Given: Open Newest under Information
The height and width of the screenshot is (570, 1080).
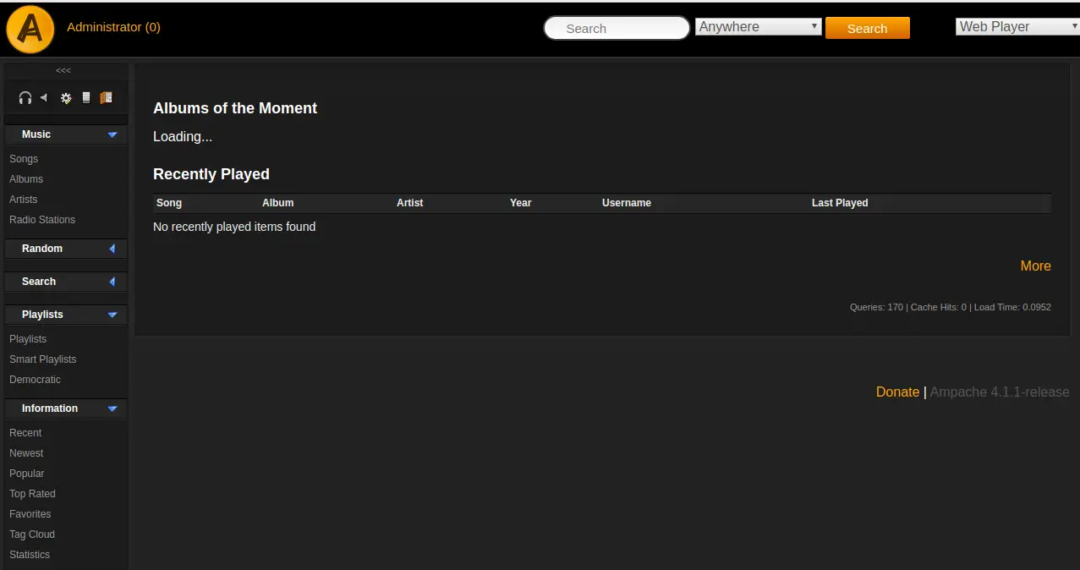Looking at the screenshot, I should coord(26,453).
